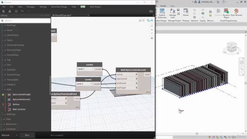Open the Edit menu in Dynamo
Image resolution: width=247 pixels, height=139 pixels.
[x=12, y=7]
